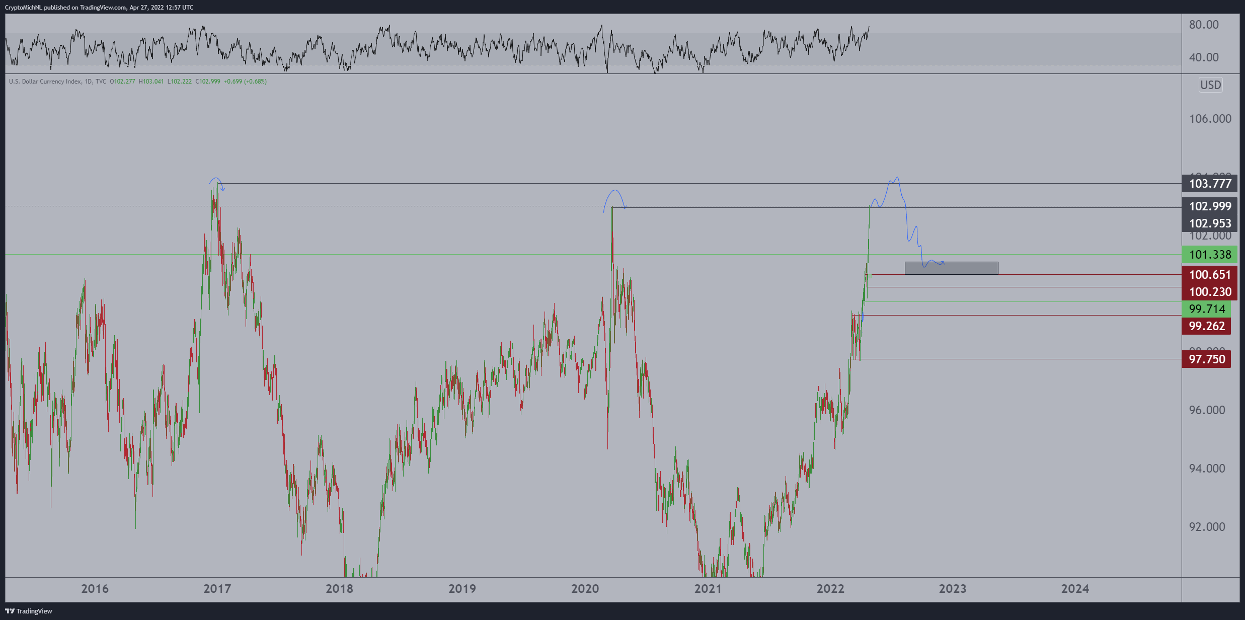The height and width of the screenshot is (620, 1245).
Task: Click the U.S. Dollar Currency Index legend title
Action: 45,82
